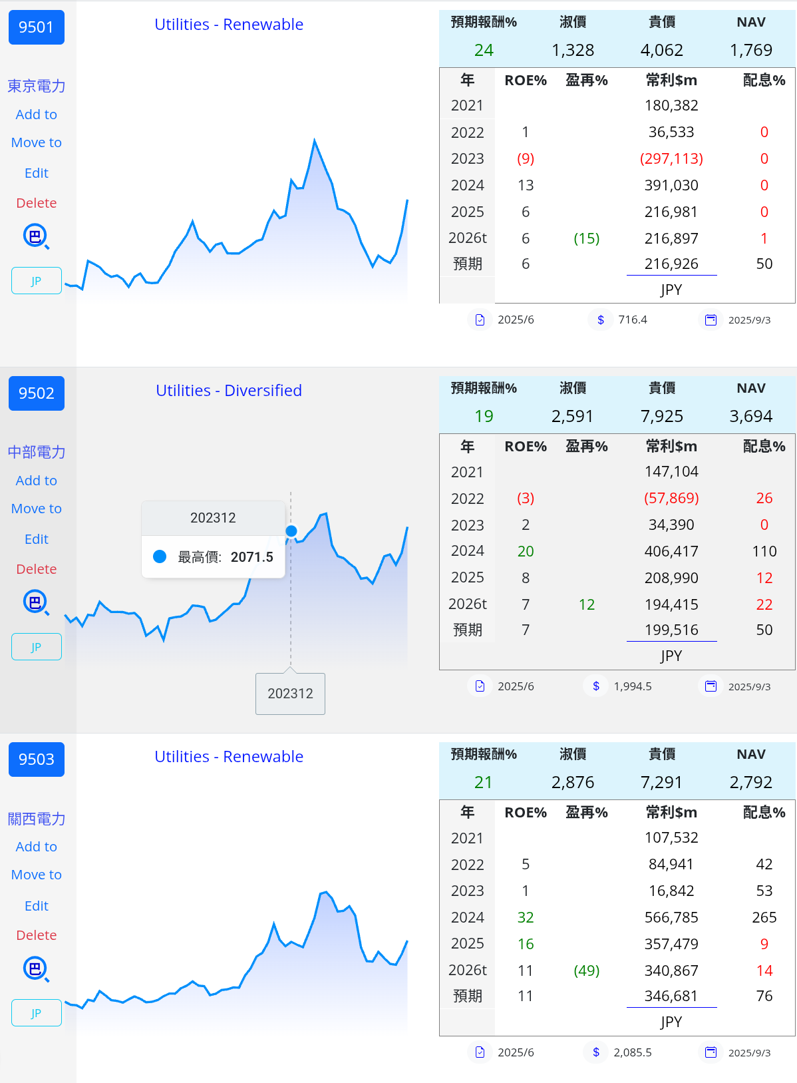Click the JP tag for 關西電力

[x=36, y=1012]
